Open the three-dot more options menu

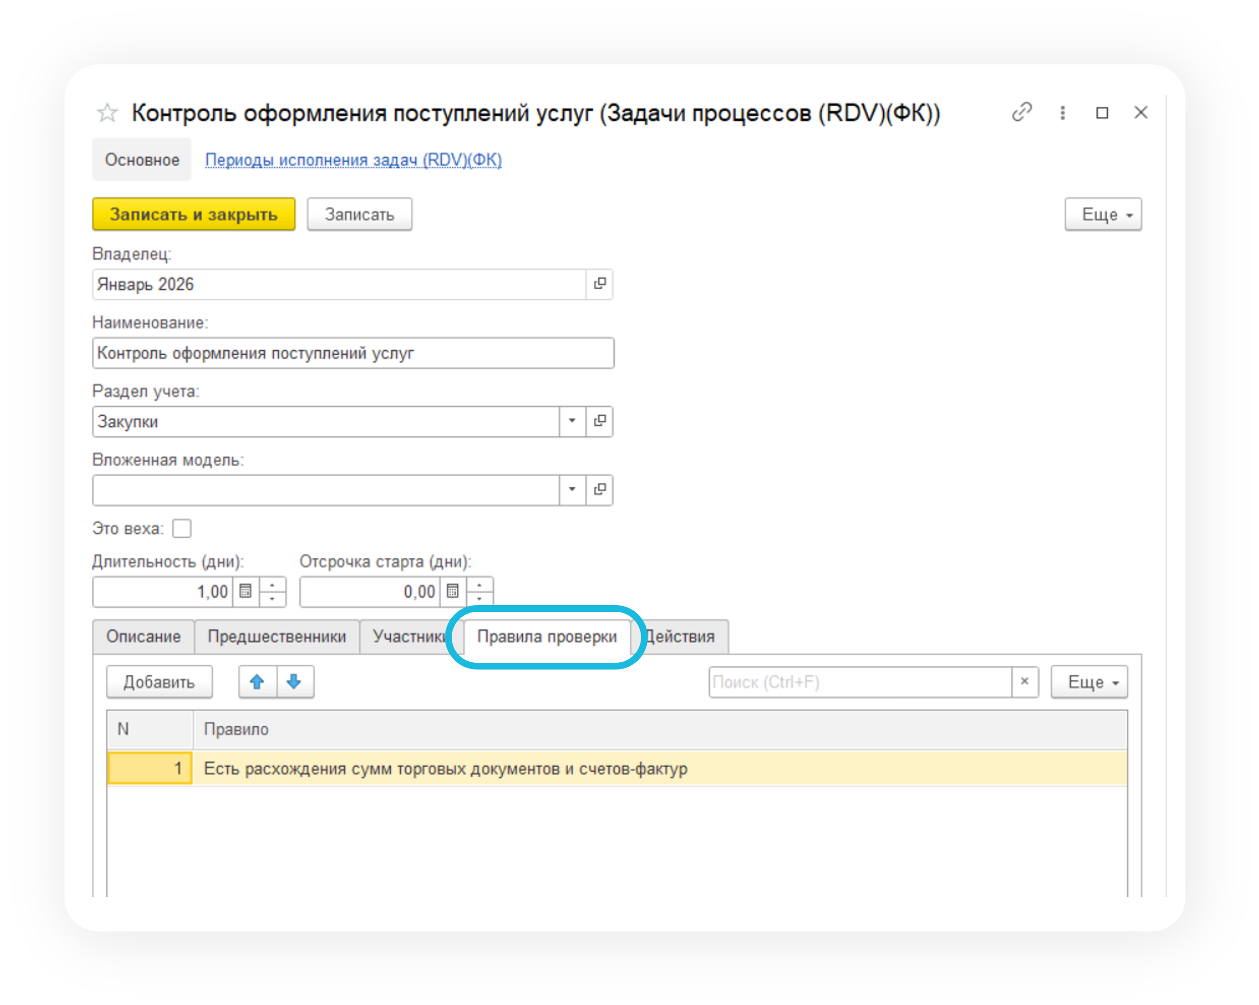pyautogui.click(x=1062, y=112)
